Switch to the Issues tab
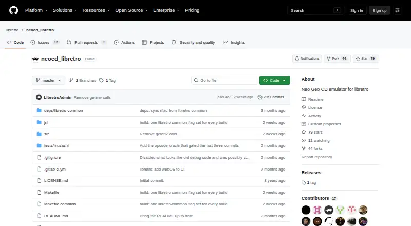This screenshot has width=411, height=226. coord(45,42)
